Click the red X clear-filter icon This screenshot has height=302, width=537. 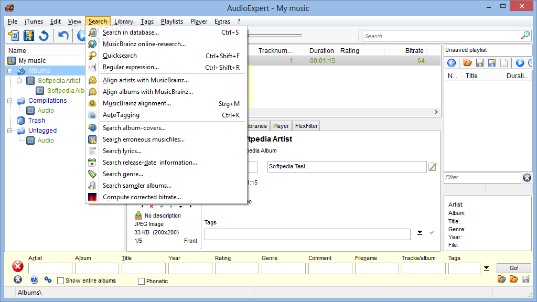pos(18,266)
